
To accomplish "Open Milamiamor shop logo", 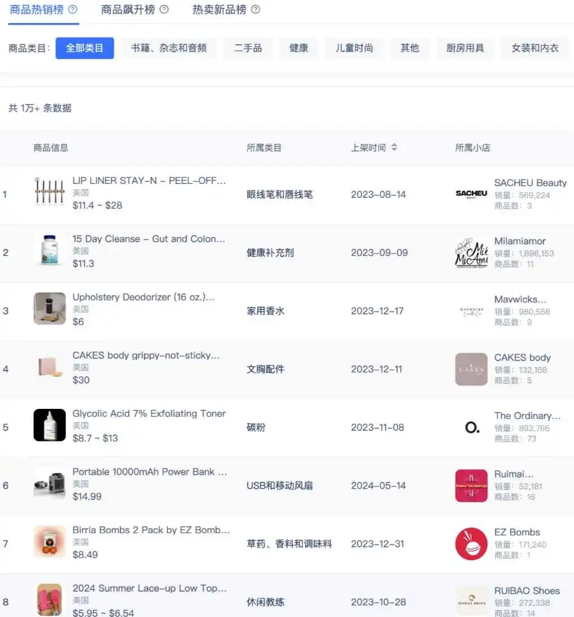I will point(471,253).
